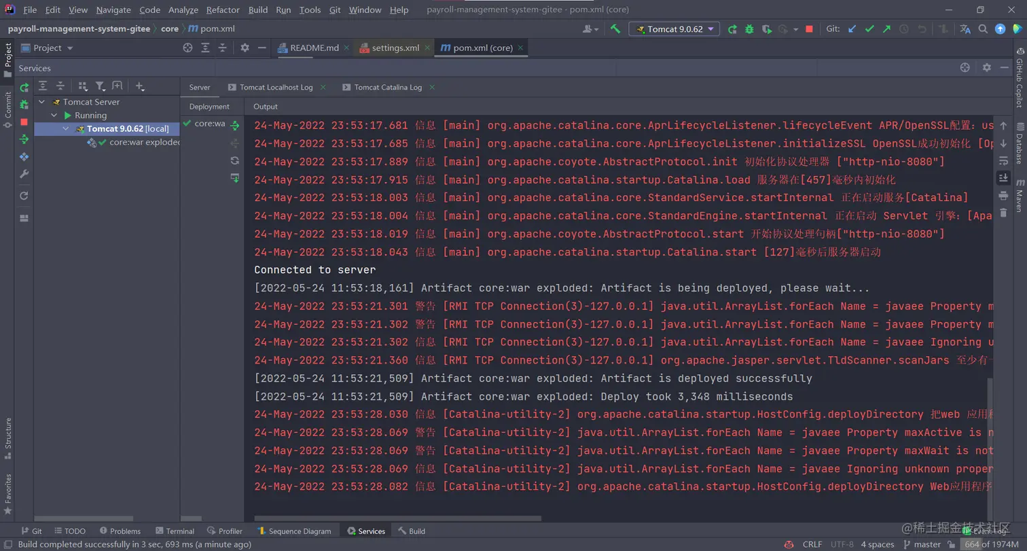Open the Terminal tool window
The width and height of the screenshot is (1027, 551).
click(175, 531)
